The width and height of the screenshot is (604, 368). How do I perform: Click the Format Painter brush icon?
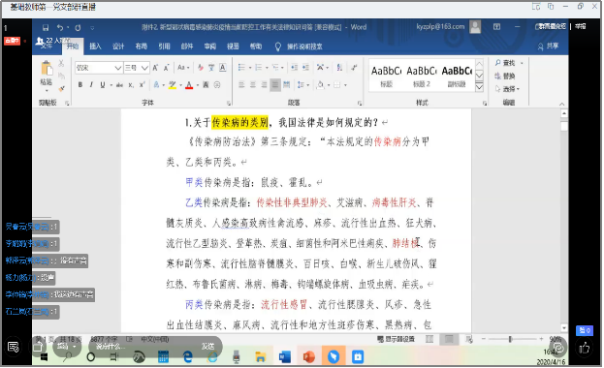[x=62, y=89]
